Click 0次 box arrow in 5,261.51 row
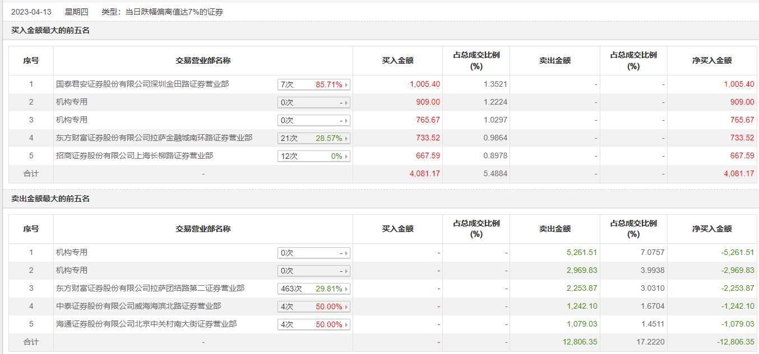The image size is (759, 354). point(346,253)
